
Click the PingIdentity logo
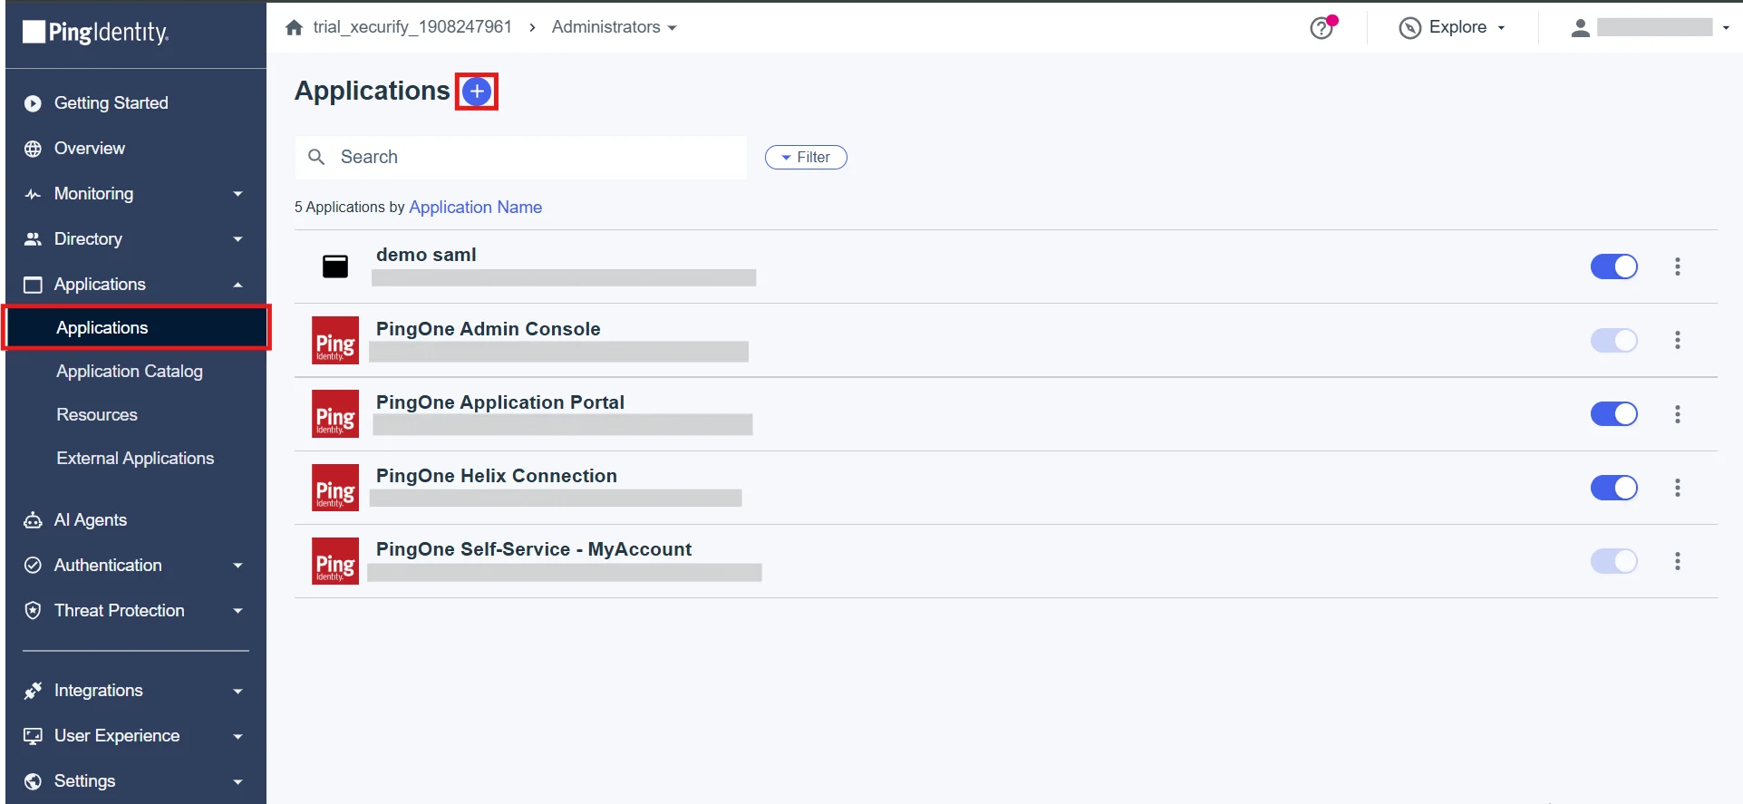point(96,33)
